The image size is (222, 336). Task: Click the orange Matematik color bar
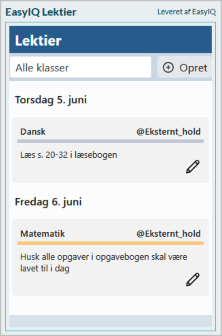click(111, 243)
